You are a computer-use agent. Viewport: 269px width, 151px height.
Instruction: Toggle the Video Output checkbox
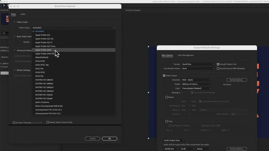click(164, 75)
